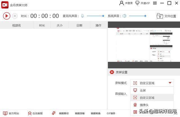Select 全屏 in the recording mode list
Viewport: 180px width, 117px height.
[152, 90]
